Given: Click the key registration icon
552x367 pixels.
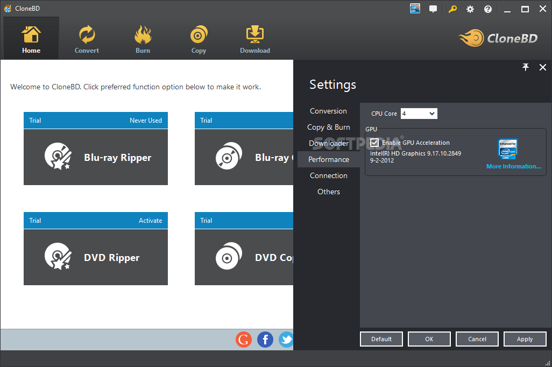Looking at the screenshot, I should point(452,9).
